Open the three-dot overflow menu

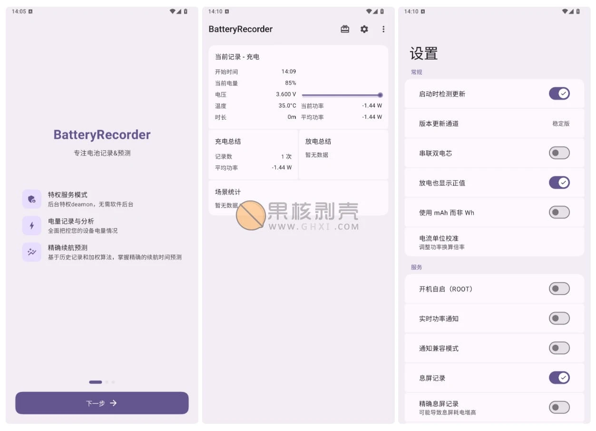coord(383,29)
